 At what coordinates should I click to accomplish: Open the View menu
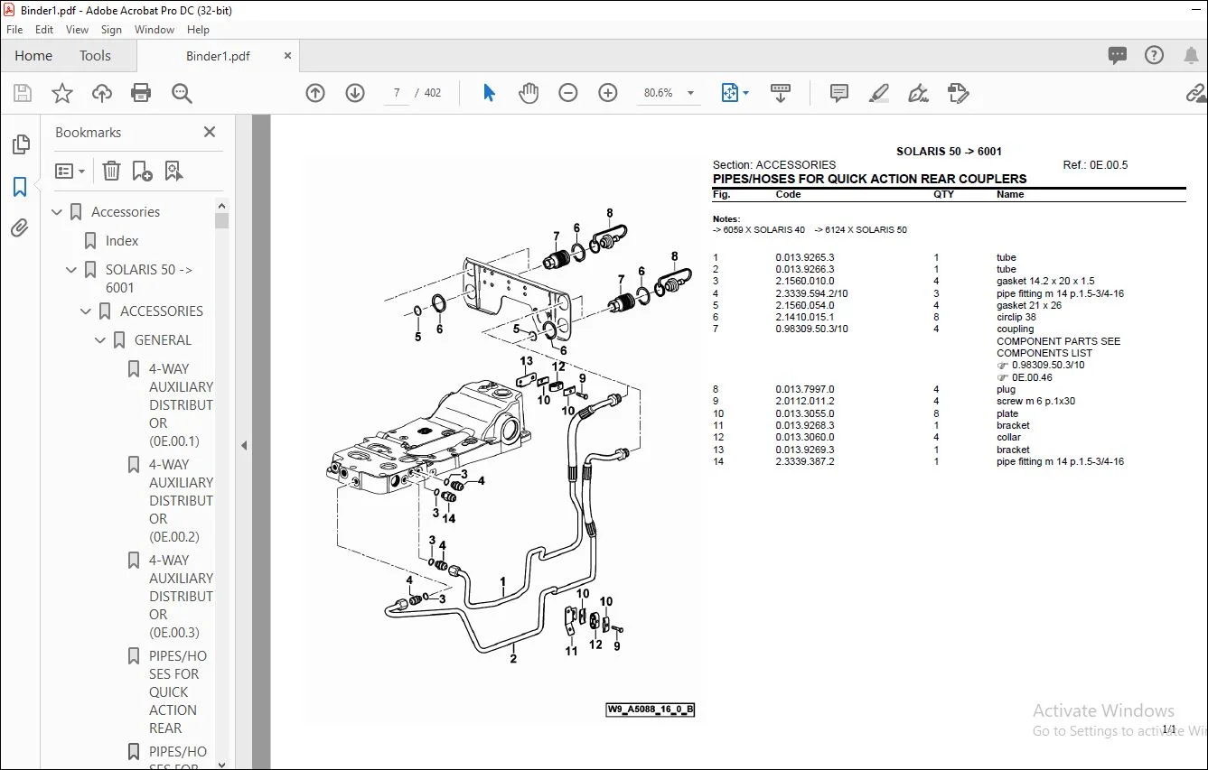tap(78, 30)
